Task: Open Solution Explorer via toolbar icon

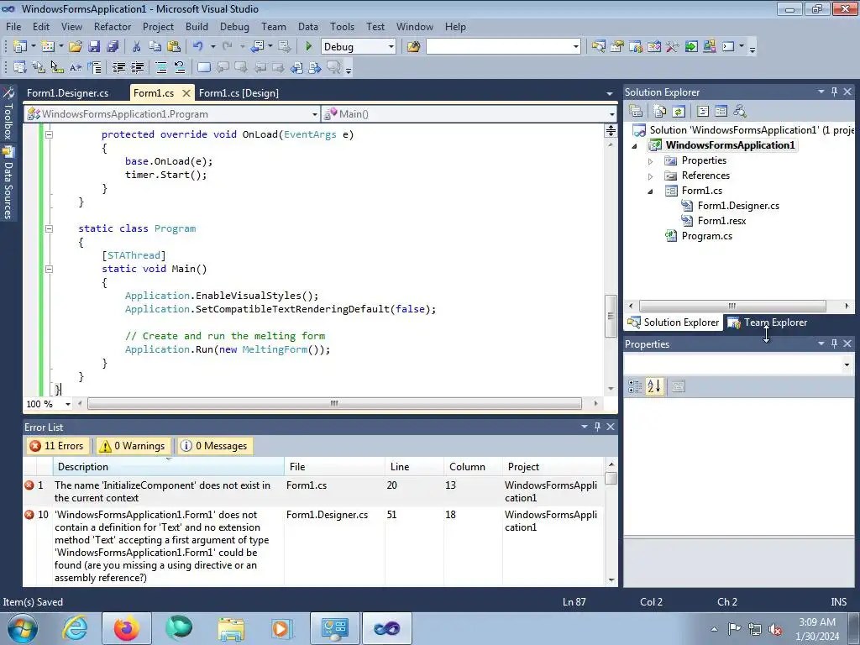Action: click(x=598, y=47)
